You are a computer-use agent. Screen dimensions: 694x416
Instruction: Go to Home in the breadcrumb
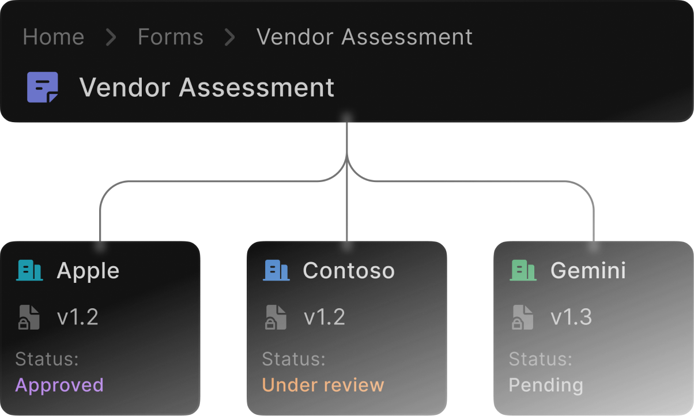click(54, 37)
